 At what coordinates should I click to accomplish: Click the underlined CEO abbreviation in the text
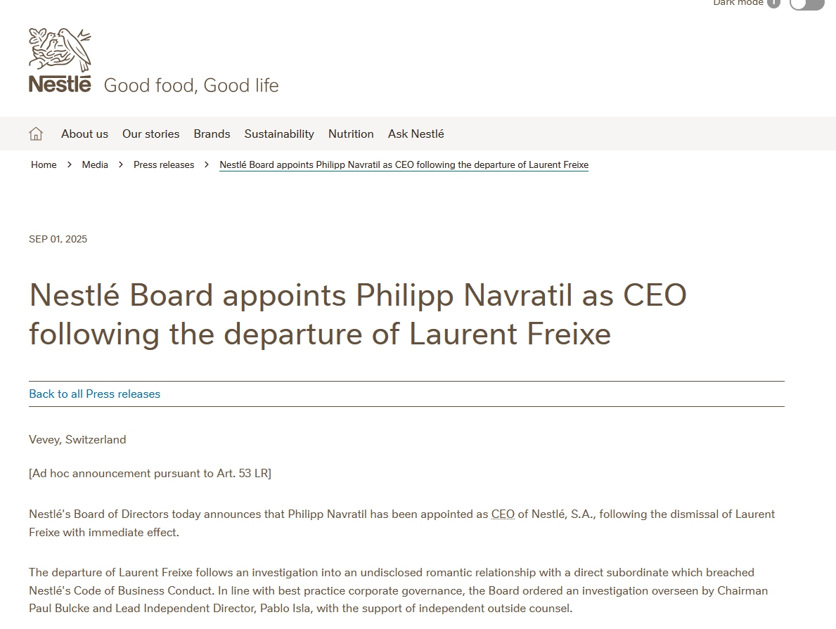[x=503, y=514]
